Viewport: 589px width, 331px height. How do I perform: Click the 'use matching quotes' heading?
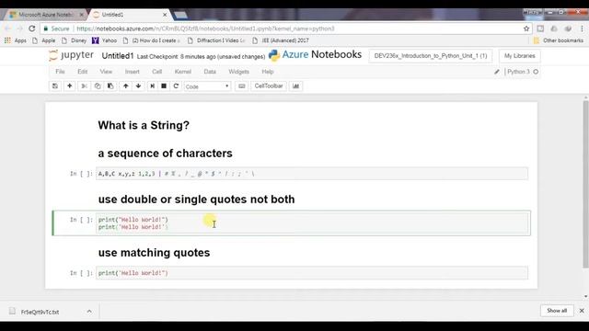point(154,253)
